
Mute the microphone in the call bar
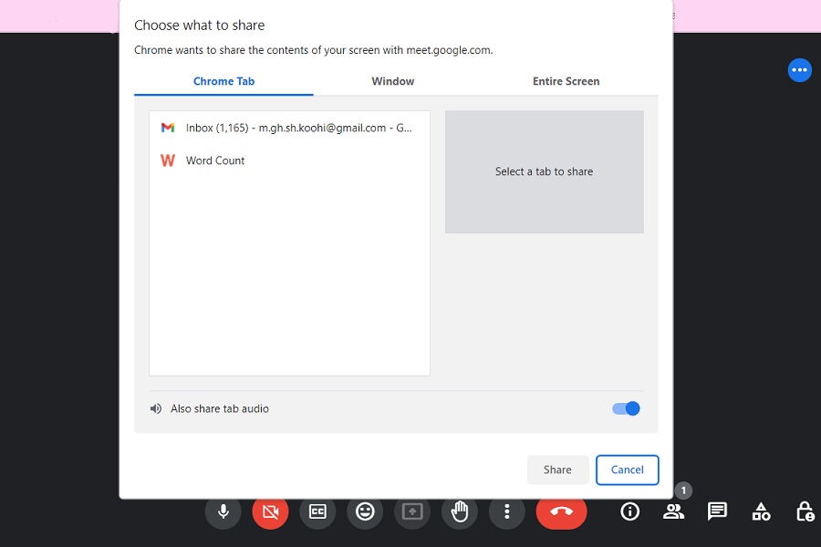(x=223, y=511)
